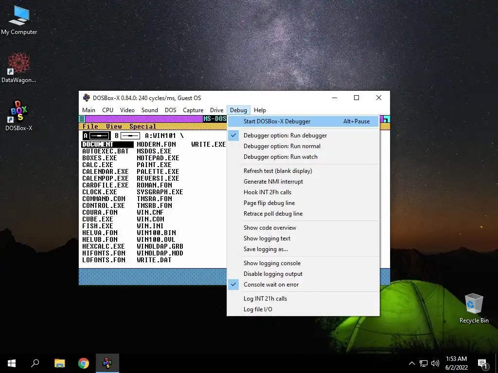The image size is (498, 373).
Task: Select CALC.EXE in file list
Action: 98,165
